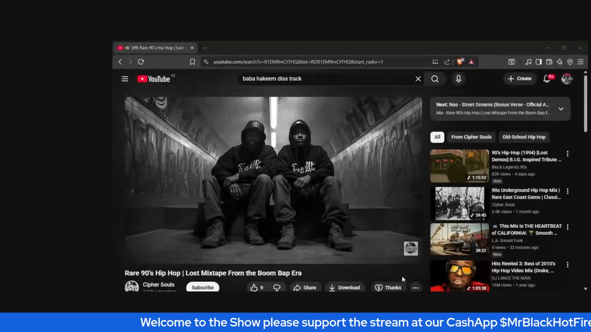Screen dimensions: 591x332
Task: Open more actions three-dot menu under video
Action: 416,287
